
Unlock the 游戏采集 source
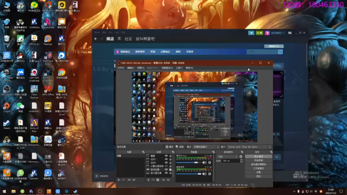[x=170, y=169]
